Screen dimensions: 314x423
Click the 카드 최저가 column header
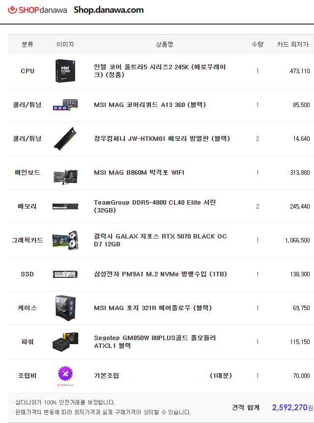pyautogui.click(x=293, y=44)
